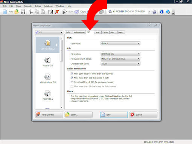Click the compilation type list scrollbar thumb

(x=61, y=51)
